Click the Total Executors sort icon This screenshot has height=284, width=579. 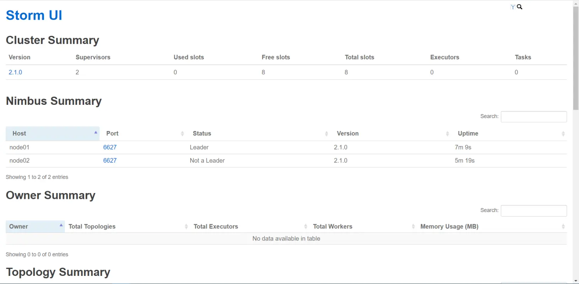pos(306,227)
